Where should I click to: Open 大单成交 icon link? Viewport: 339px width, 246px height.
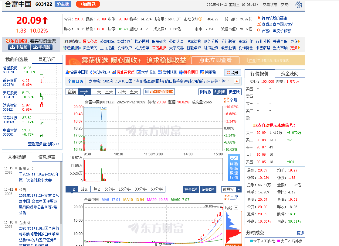(146, 72)
